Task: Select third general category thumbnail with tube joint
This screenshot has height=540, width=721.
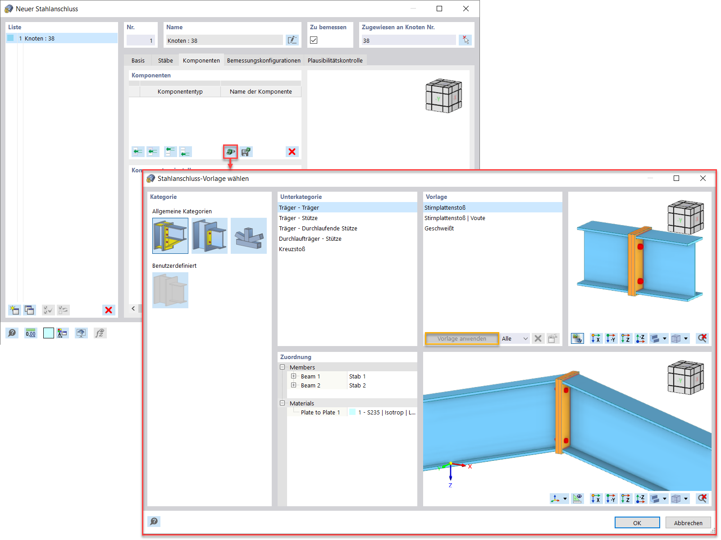Action: tap(249, 236)
